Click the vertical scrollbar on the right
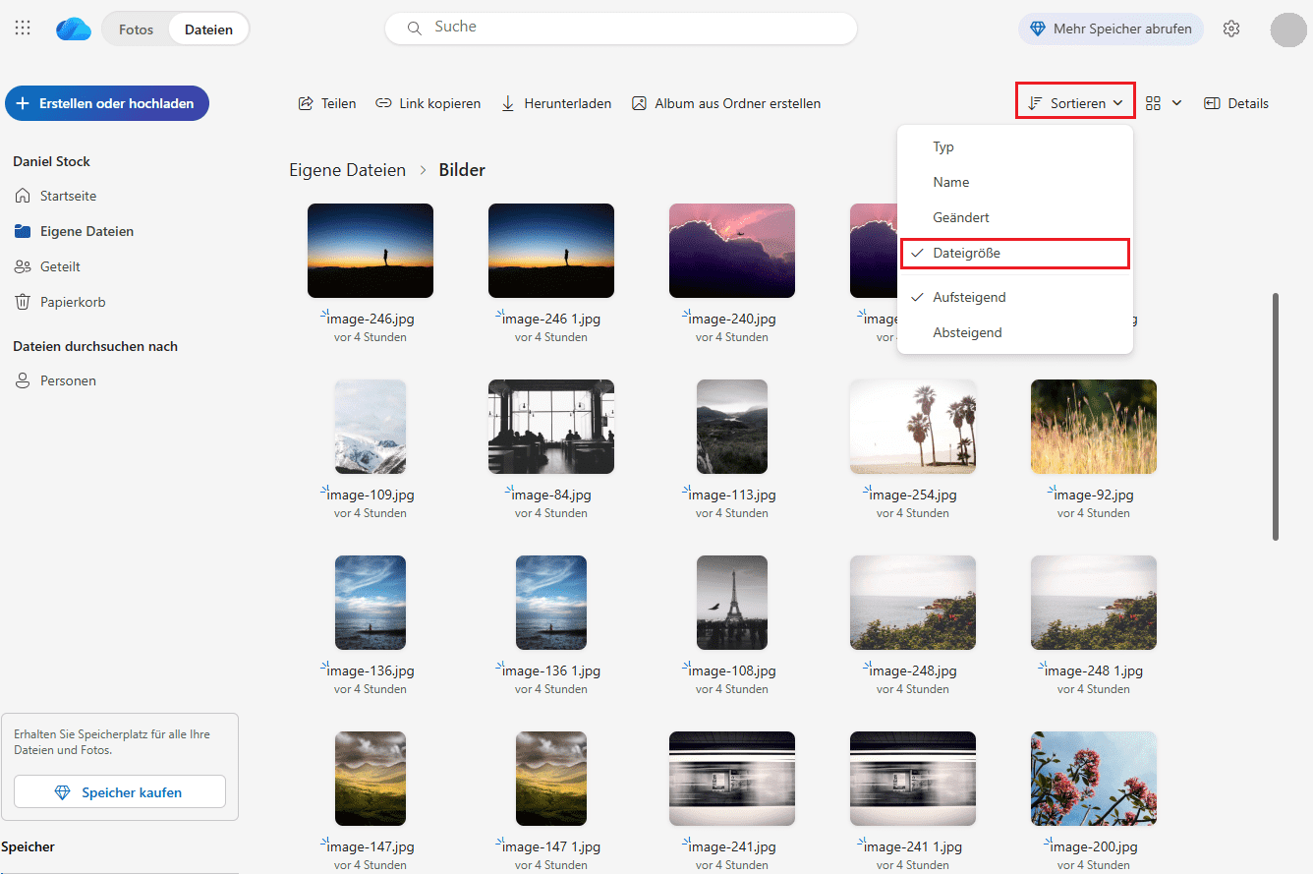The image size is (1313, 874). (x=1276, y=415)
